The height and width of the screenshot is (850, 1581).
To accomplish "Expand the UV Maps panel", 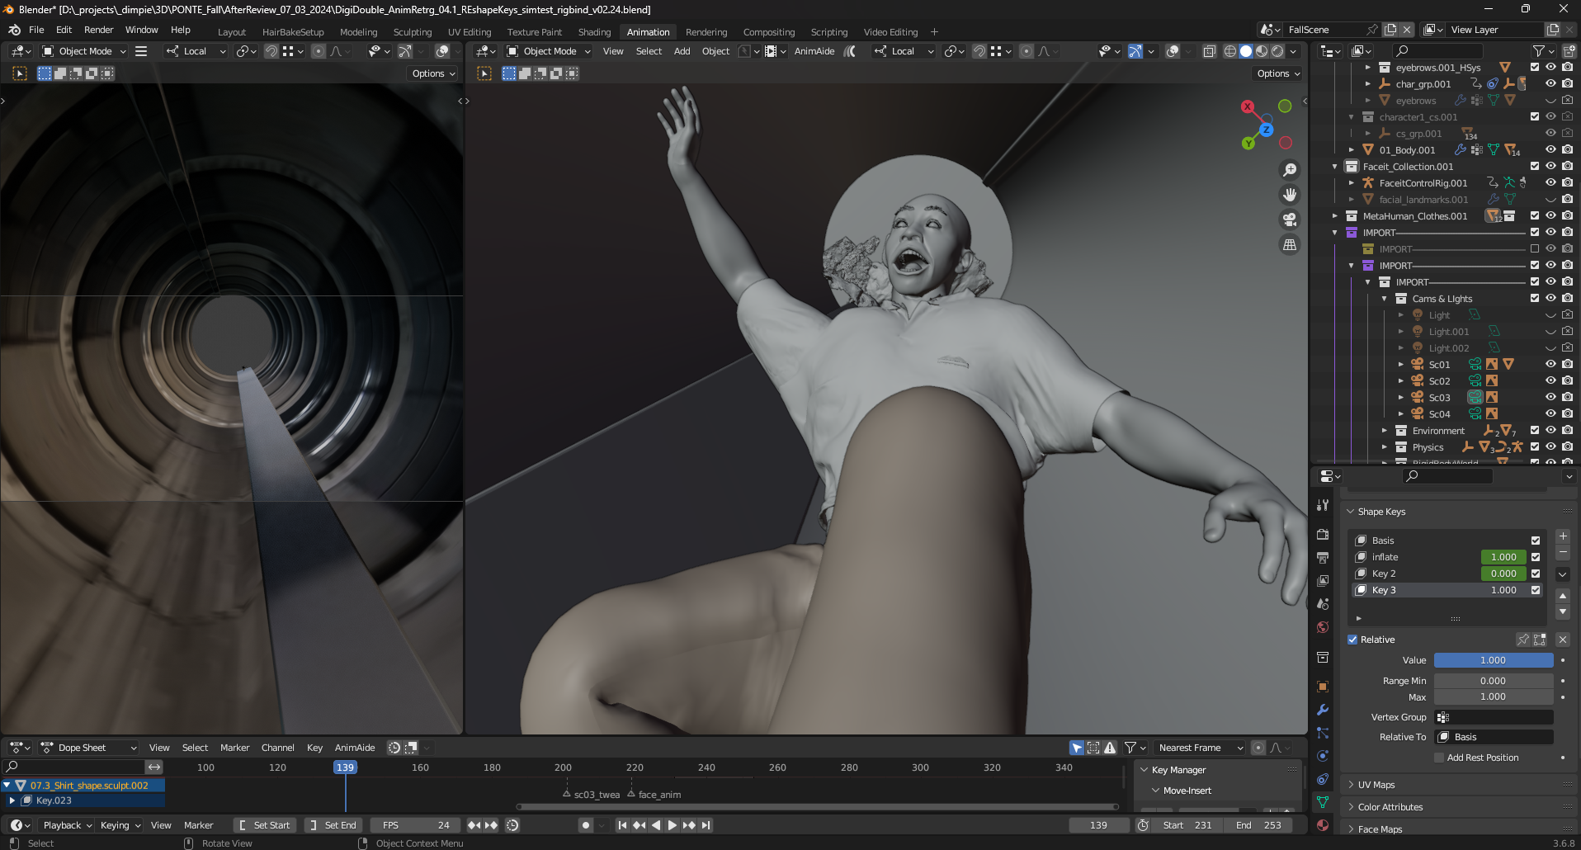I will [x=1376, y=785].
